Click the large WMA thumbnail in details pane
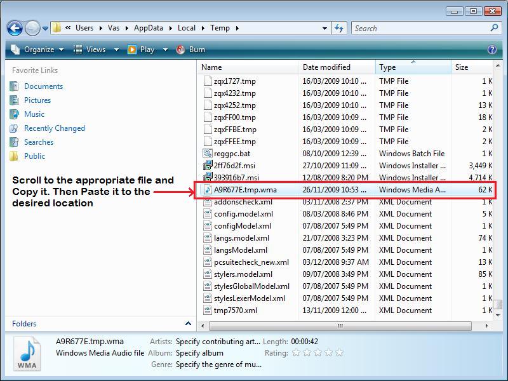508x381 pixels. 28,354
